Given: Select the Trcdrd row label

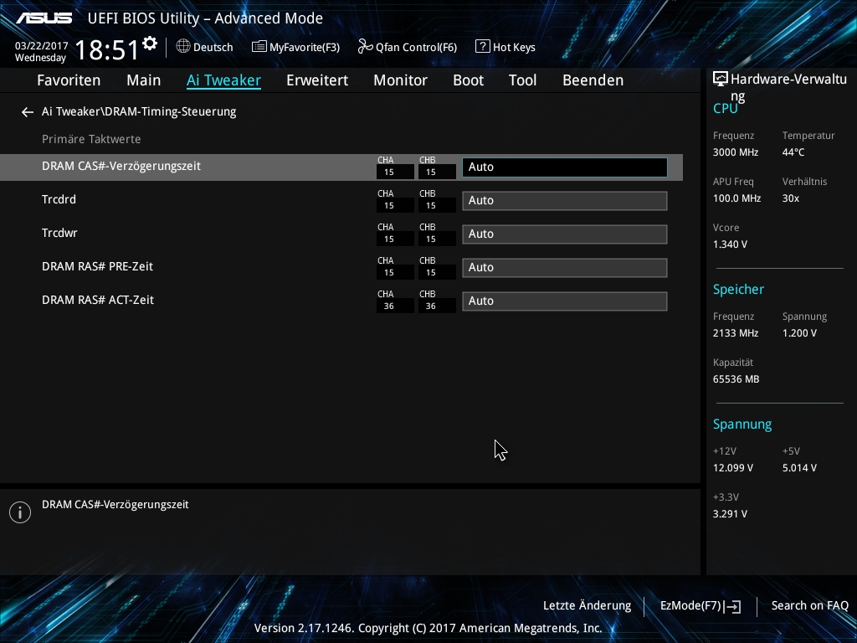Looking at the screenshot, I should [59, 199].
